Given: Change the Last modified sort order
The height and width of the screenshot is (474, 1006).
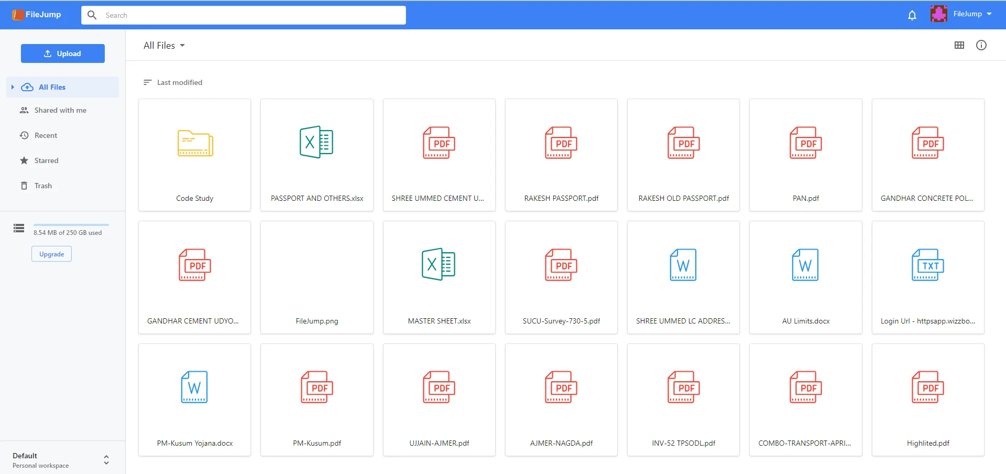Looking at the screenshot, I should point(173,82).
